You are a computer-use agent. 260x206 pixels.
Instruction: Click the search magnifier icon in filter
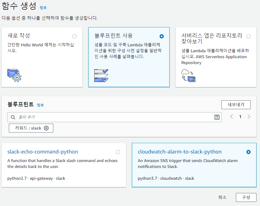click(13, 117)
